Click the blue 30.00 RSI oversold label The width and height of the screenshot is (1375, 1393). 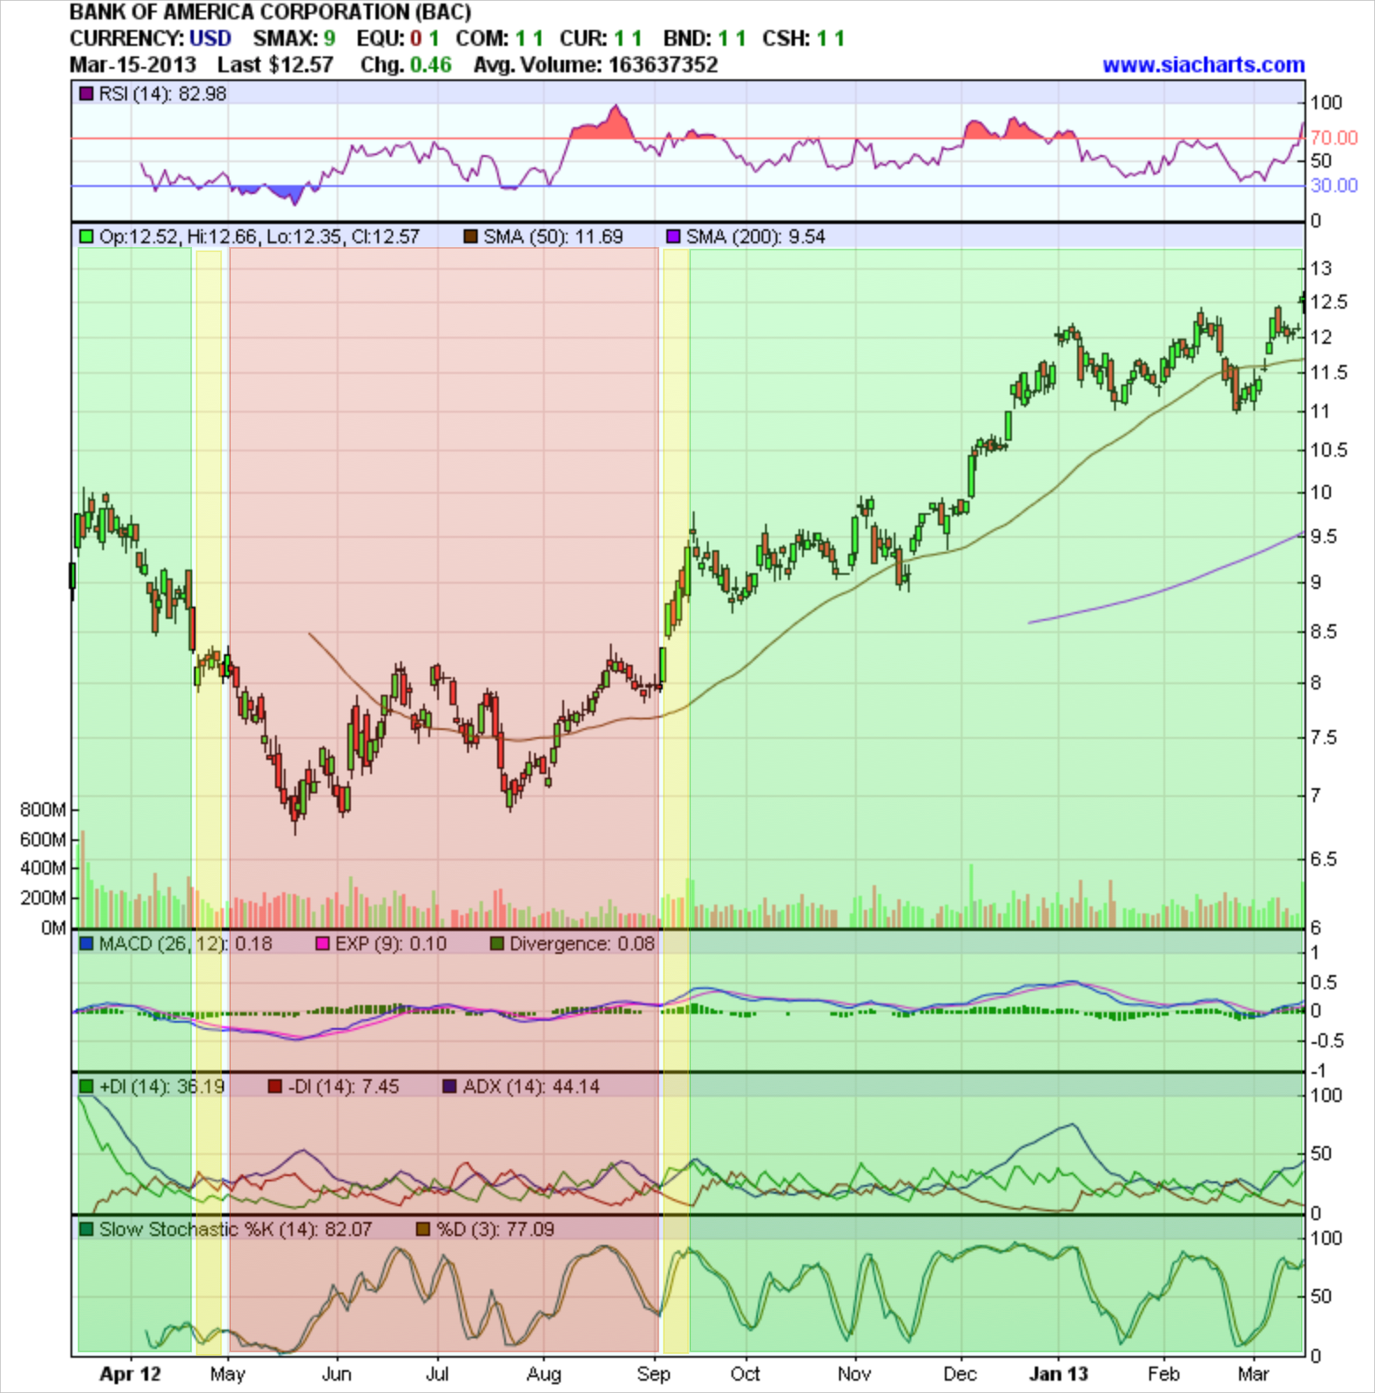[1334, 185]
